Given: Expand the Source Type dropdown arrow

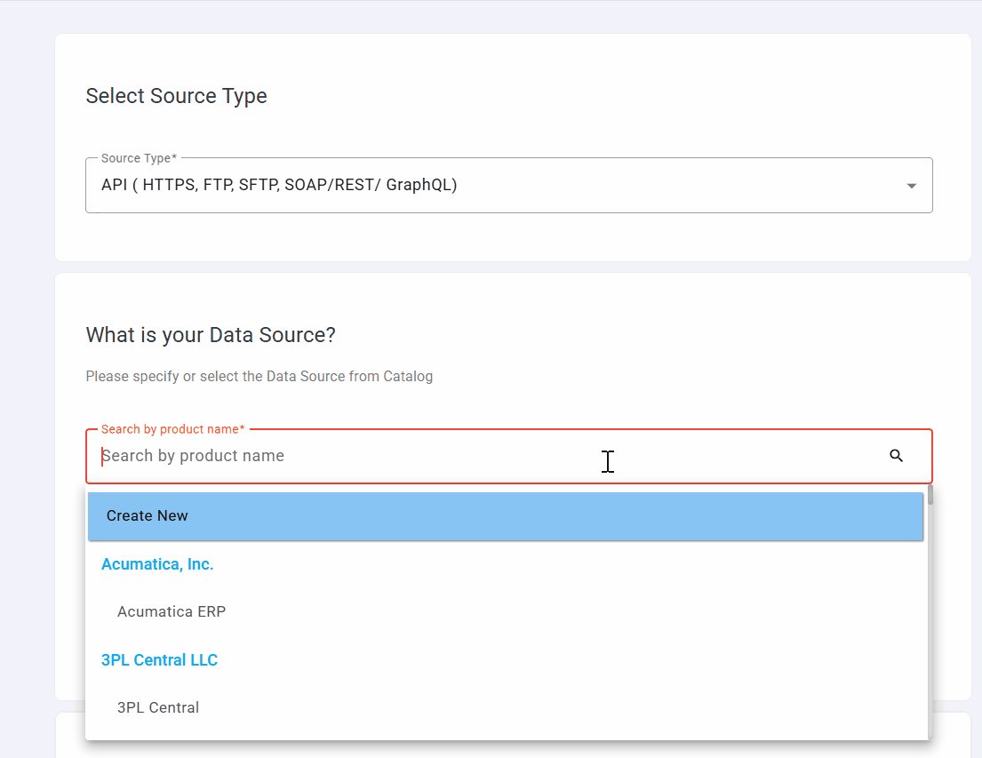Looking at the screenshot, I should pos(911,186).
